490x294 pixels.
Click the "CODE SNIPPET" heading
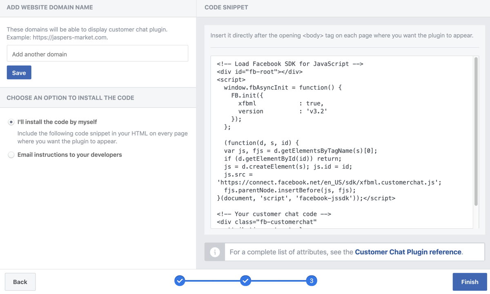(226, 7)
